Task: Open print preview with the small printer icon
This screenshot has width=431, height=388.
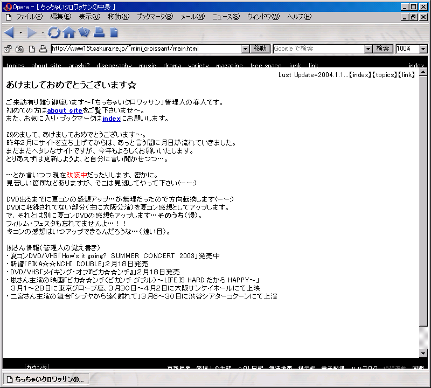Action: click(43, 49)
